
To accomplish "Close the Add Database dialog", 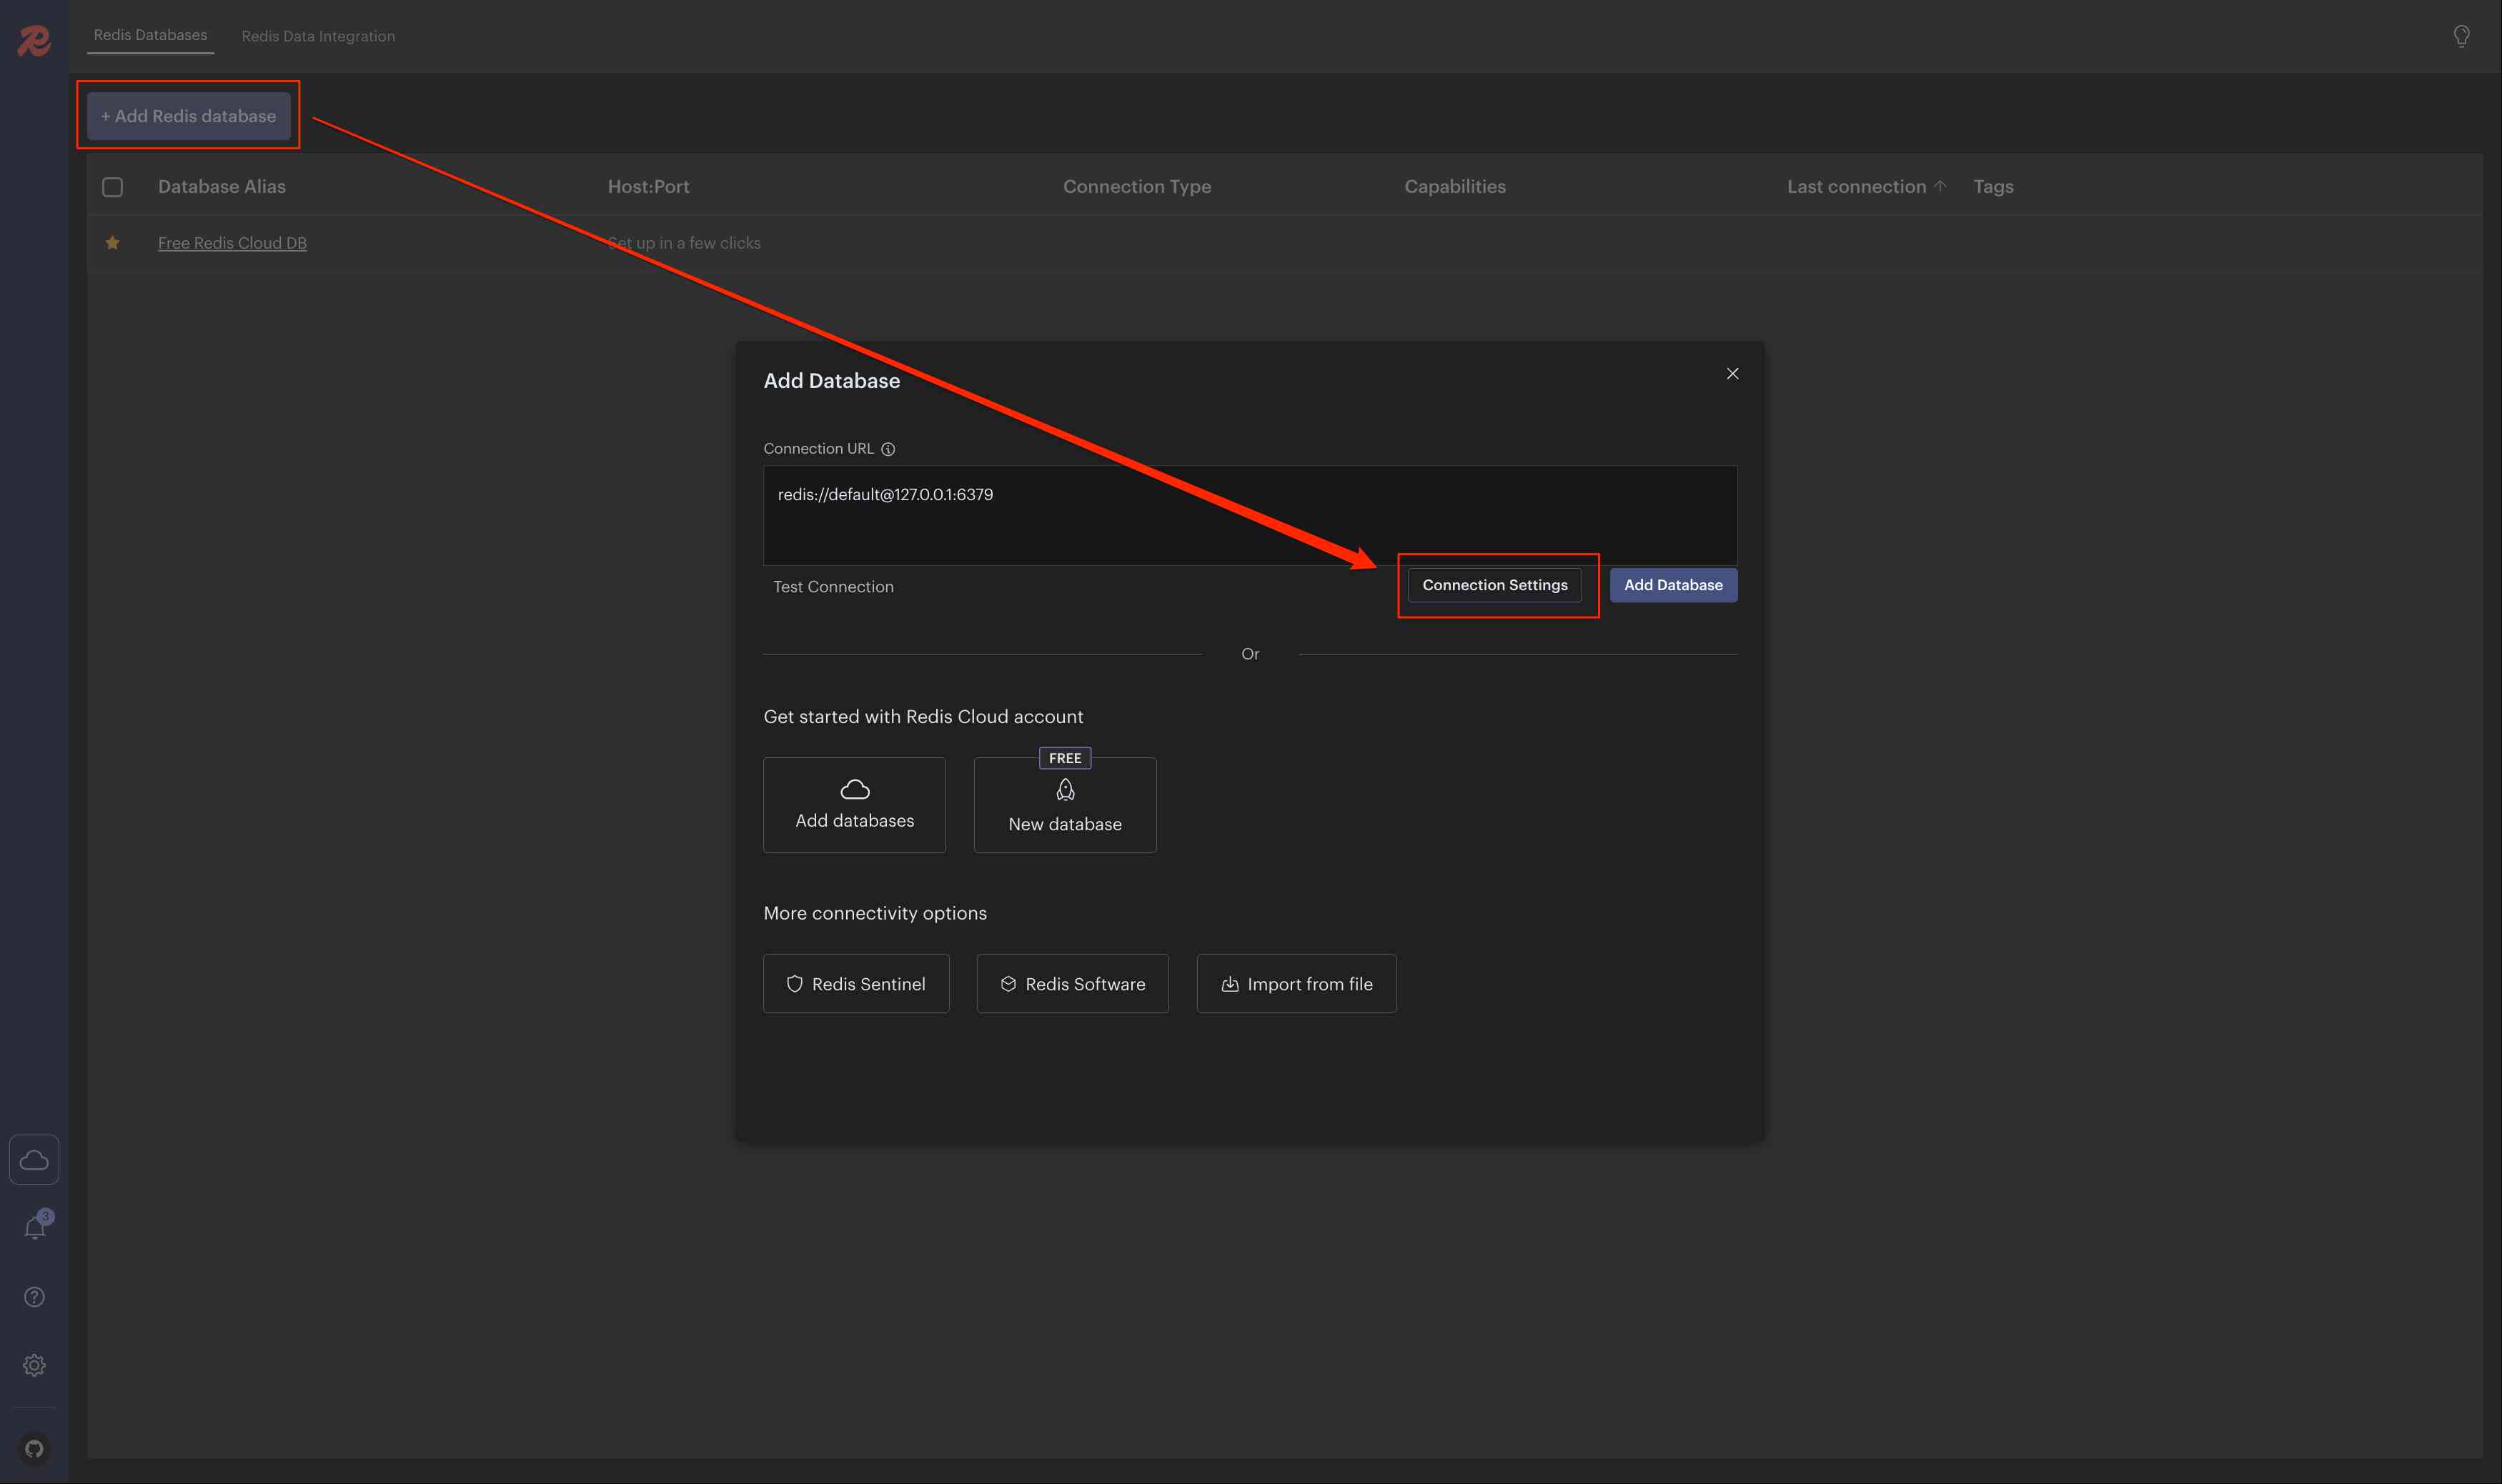I will pos(1732,374).
